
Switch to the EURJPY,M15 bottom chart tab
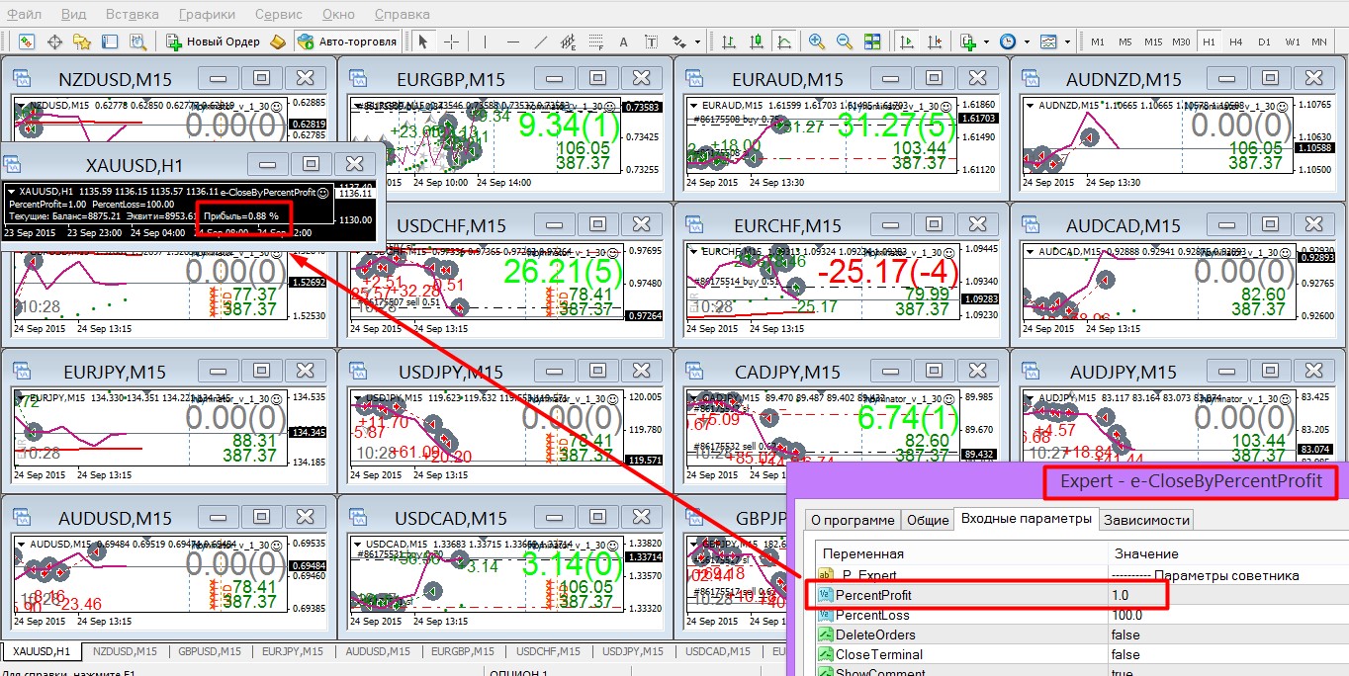[293, 651]
